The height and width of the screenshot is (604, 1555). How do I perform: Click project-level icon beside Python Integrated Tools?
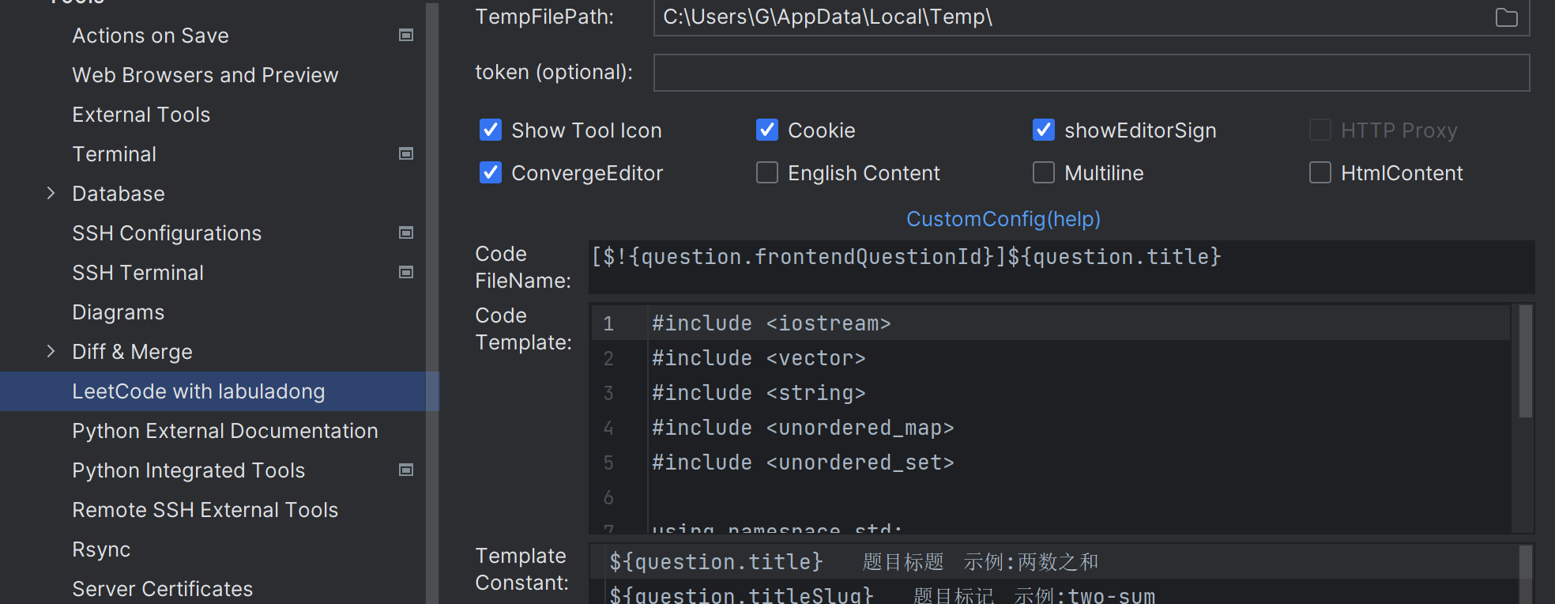click(x=406, y=470)
